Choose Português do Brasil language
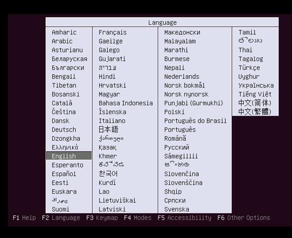 pos(196,121)
